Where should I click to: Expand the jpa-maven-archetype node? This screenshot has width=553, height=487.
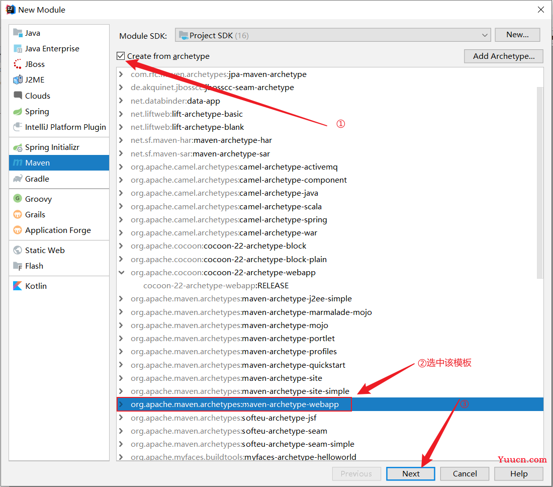121,74
